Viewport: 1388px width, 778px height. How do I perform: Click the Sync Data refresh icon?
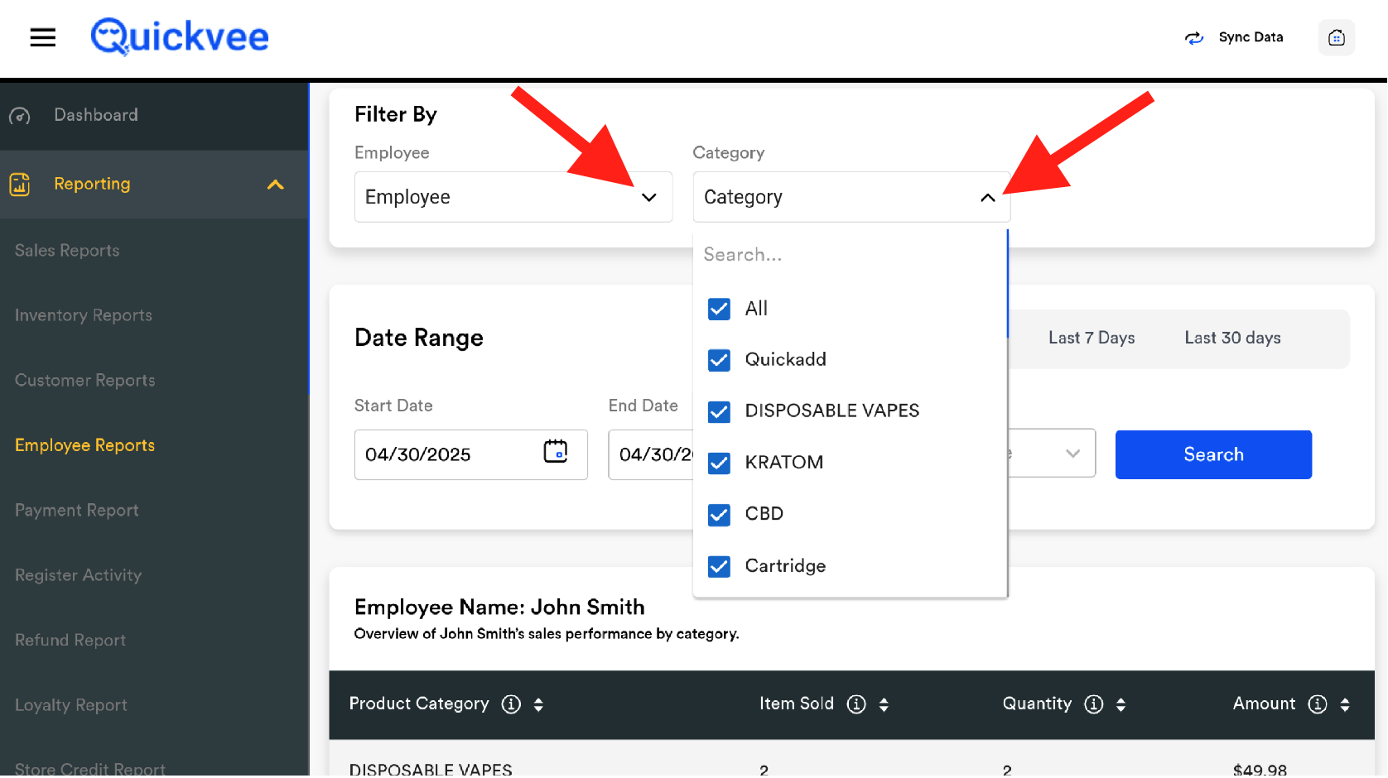click(1193, 38)
